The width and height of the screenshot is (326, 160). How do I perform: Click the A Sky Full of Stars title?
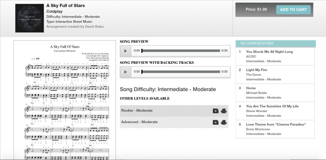[x=66, y=6]
